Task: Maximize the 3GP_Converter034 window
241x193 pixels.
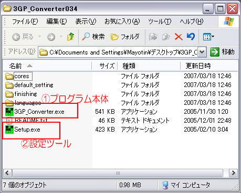Action: 220,8
